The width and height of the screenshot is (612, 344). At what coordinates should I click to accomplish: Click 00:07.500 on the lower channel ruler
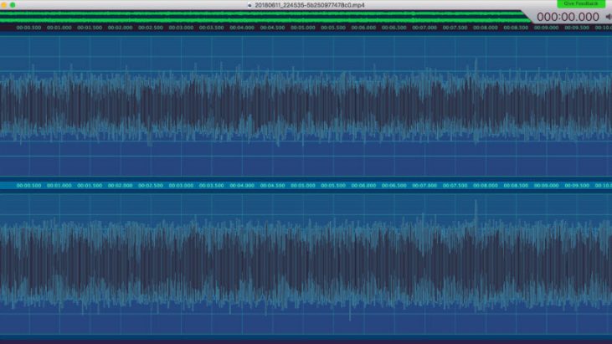click(455, 186)
